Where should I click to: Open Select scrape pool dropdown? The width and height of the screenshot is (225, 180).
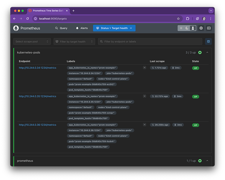[32, 42]
